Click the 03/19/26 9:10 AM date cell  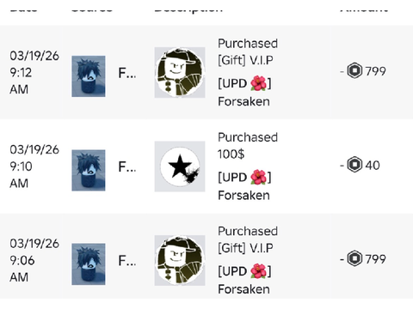coord(34,167)
